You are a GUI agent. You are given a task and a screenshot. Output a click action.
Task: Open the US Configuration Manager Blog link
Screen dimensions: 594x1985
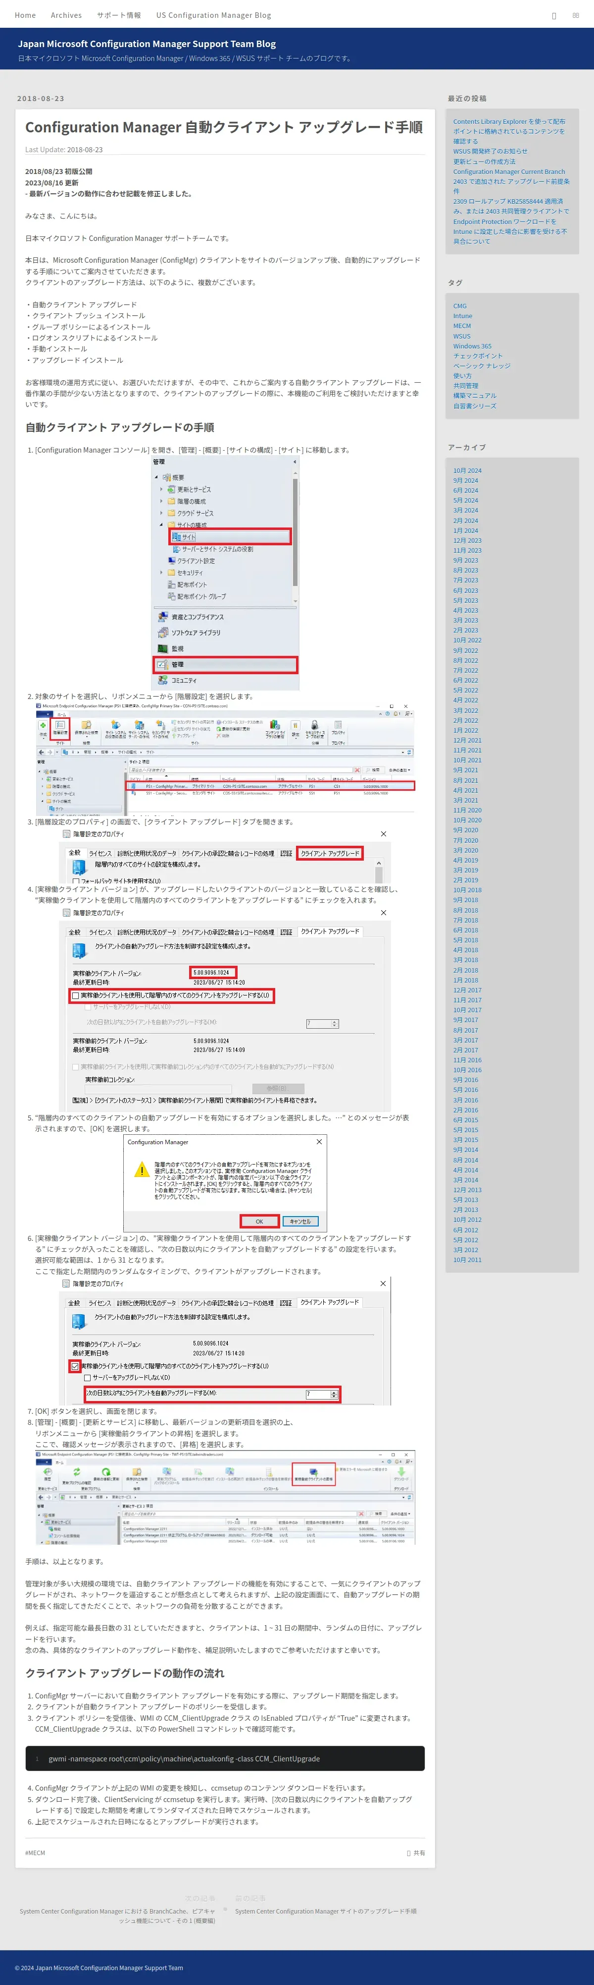(213, 15)
